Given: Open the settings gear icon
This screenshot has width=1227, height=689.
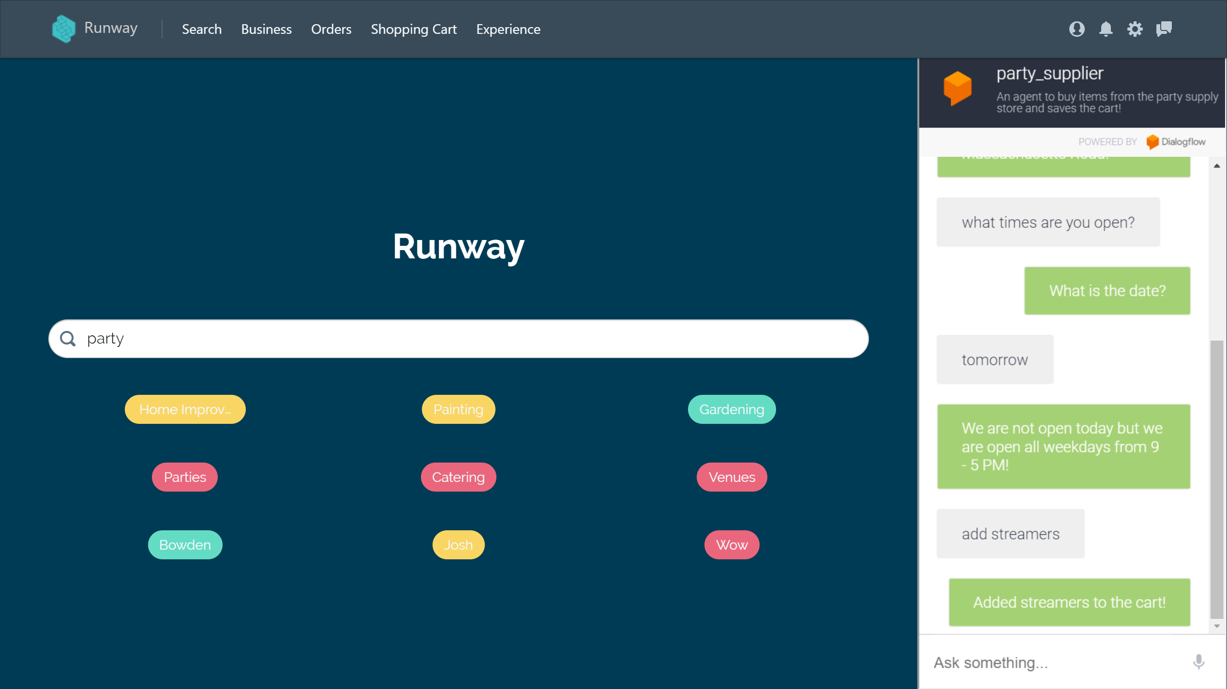Looking at the screenshot, I should [x=1135, y=29].
